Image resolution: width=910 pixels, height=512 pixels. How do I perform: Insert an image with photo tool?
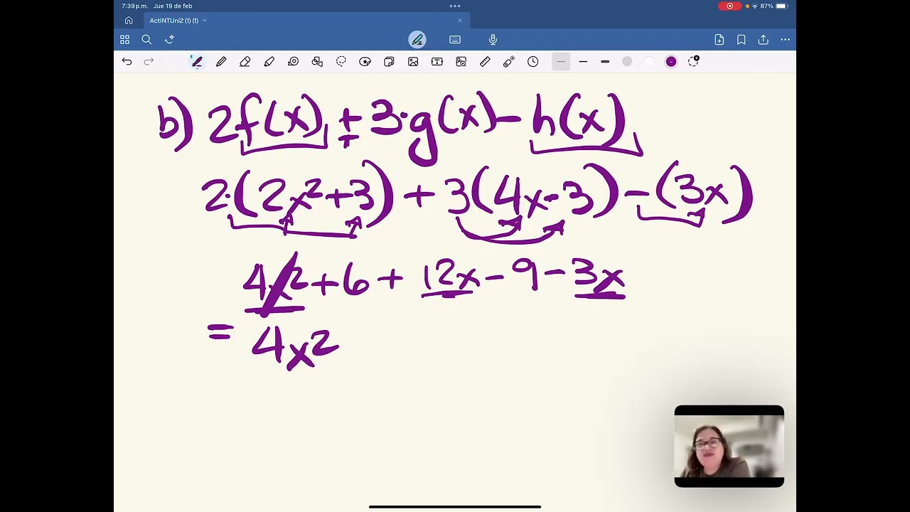point(413,62)
